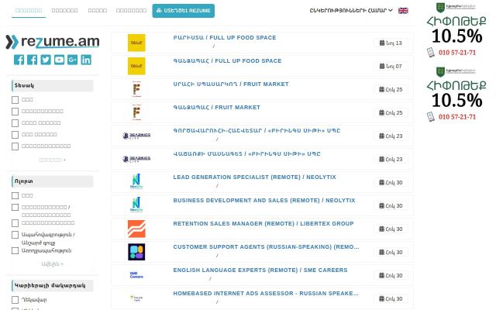This screenshot has height=310, width=496.
Task: Click Fruit Market logo in ՍՐԱՀԻ ՍՊԱՍԱՐԿՈՂ row
Action: coord(136,89)
